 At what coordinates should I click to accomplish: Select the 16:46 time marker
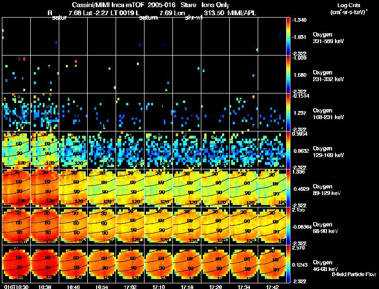click(x=73, y=287)
